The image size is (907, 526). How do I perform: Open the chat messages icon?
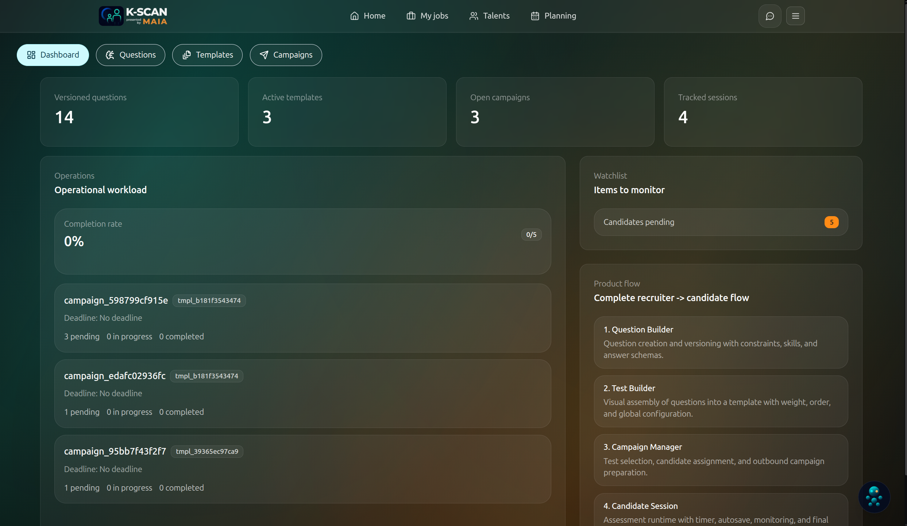point(769,16)
